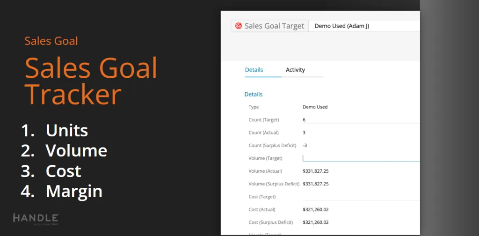Click the Demo Used (Adam J) name field

click(364, 26)
